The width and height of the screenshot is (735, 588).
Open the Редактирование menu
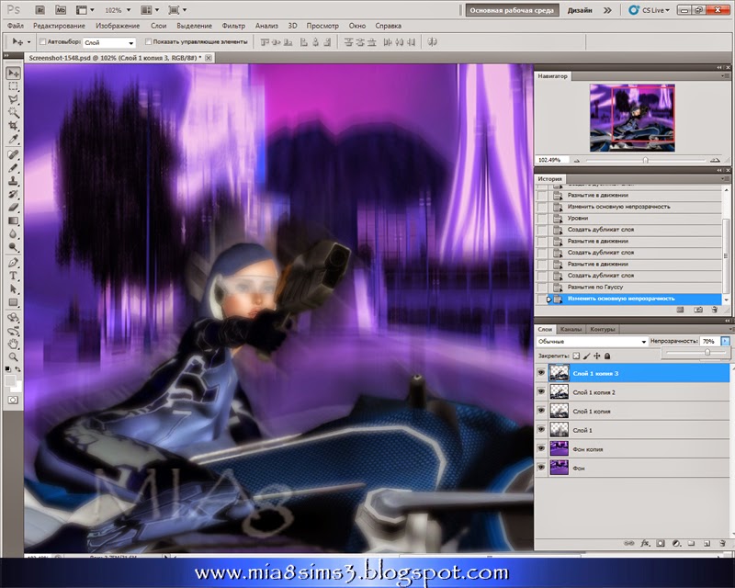[59, 26]
